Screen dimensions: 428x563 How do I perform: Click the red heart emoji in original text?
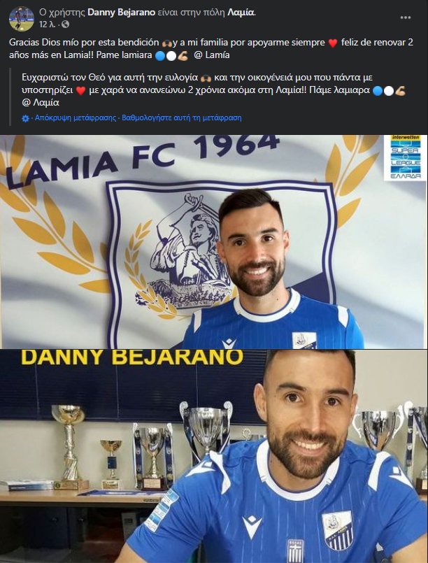click(x=333, y=43)
